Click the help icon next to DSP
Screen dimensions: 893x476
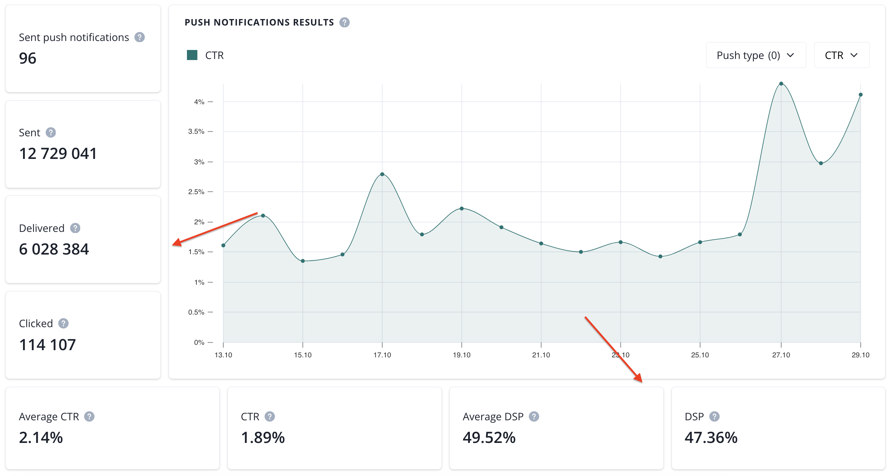(x=714, y=417)
